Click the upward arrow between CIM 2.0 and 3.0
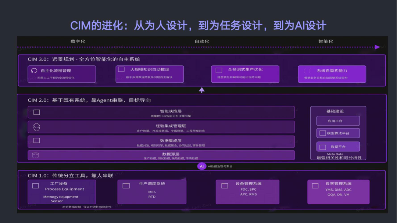This screenshot has width=397, height=223. pos(201,89)
